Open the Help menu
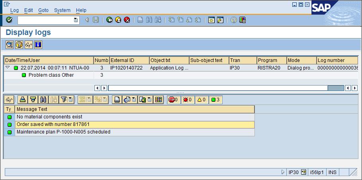The height and width of the screenshot is (180, 362). [81, 10]
